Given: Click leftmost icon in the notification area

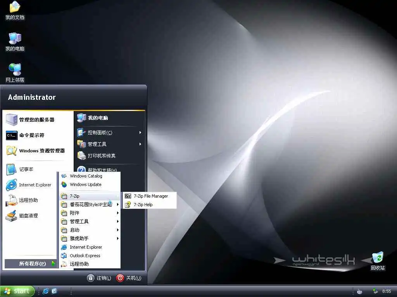Looking at the screenshot, I should click(x=359, y=292).
